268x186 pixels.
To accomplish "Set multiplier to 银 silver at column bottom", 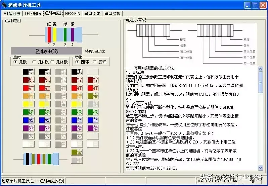I will click(x=77, y=160).
